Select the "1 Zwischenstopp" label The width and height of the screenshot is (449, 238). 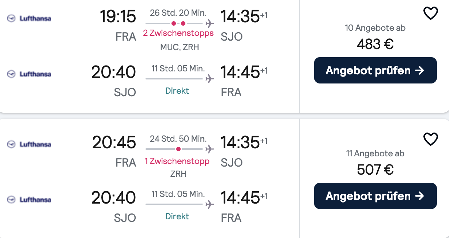[x=177, y=161]
